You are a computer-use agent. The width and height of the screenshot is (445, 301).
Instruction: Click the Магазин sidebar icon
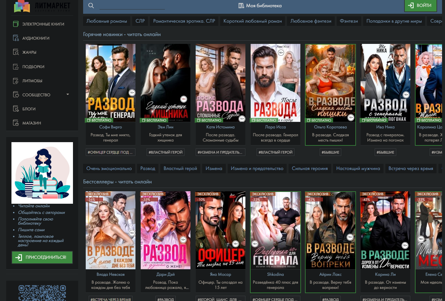[x=16, y=123]
